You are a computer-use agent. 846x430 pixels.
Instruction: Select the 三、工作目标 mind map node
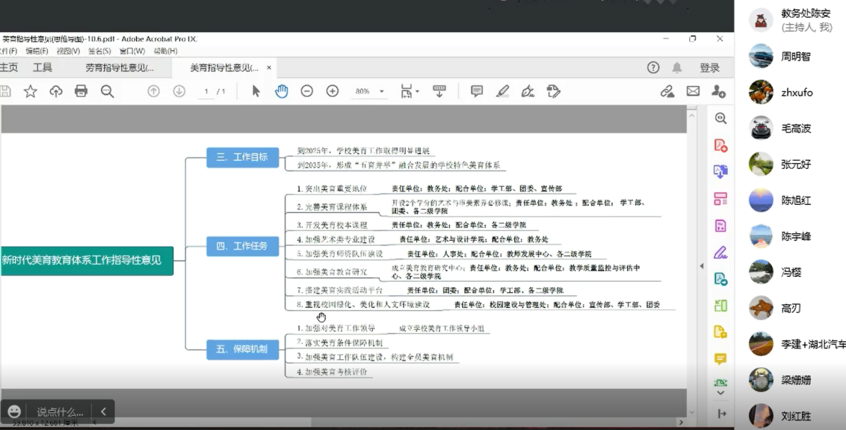[242, 157]
